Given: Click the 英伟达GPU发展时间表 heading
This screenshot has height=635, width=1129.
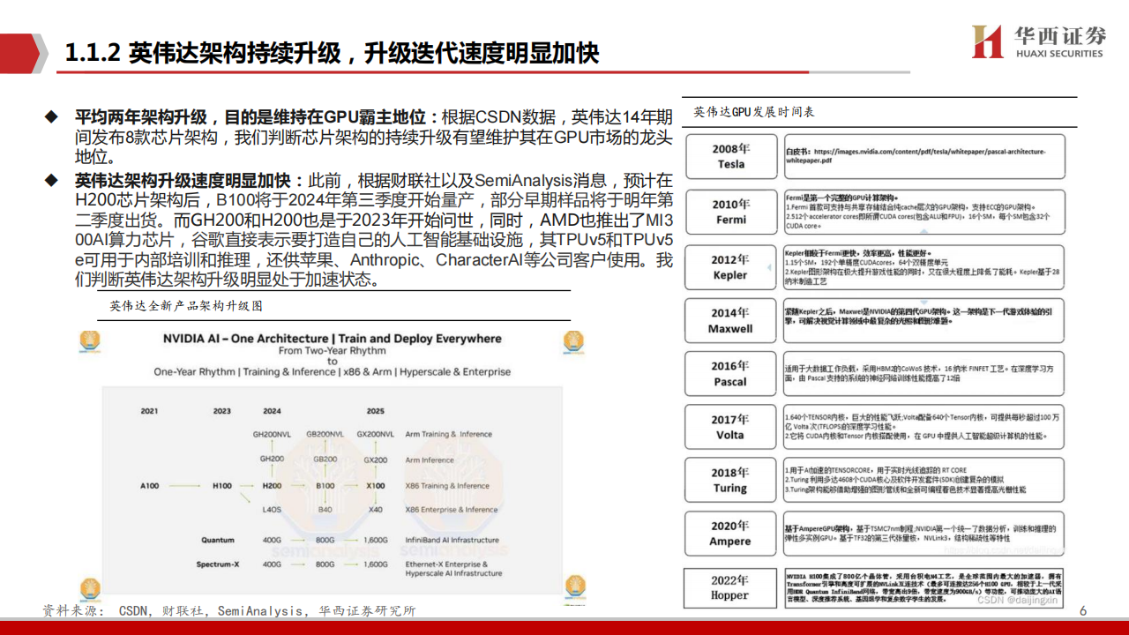Looking at the screenshot, I should tap(754, 112).
